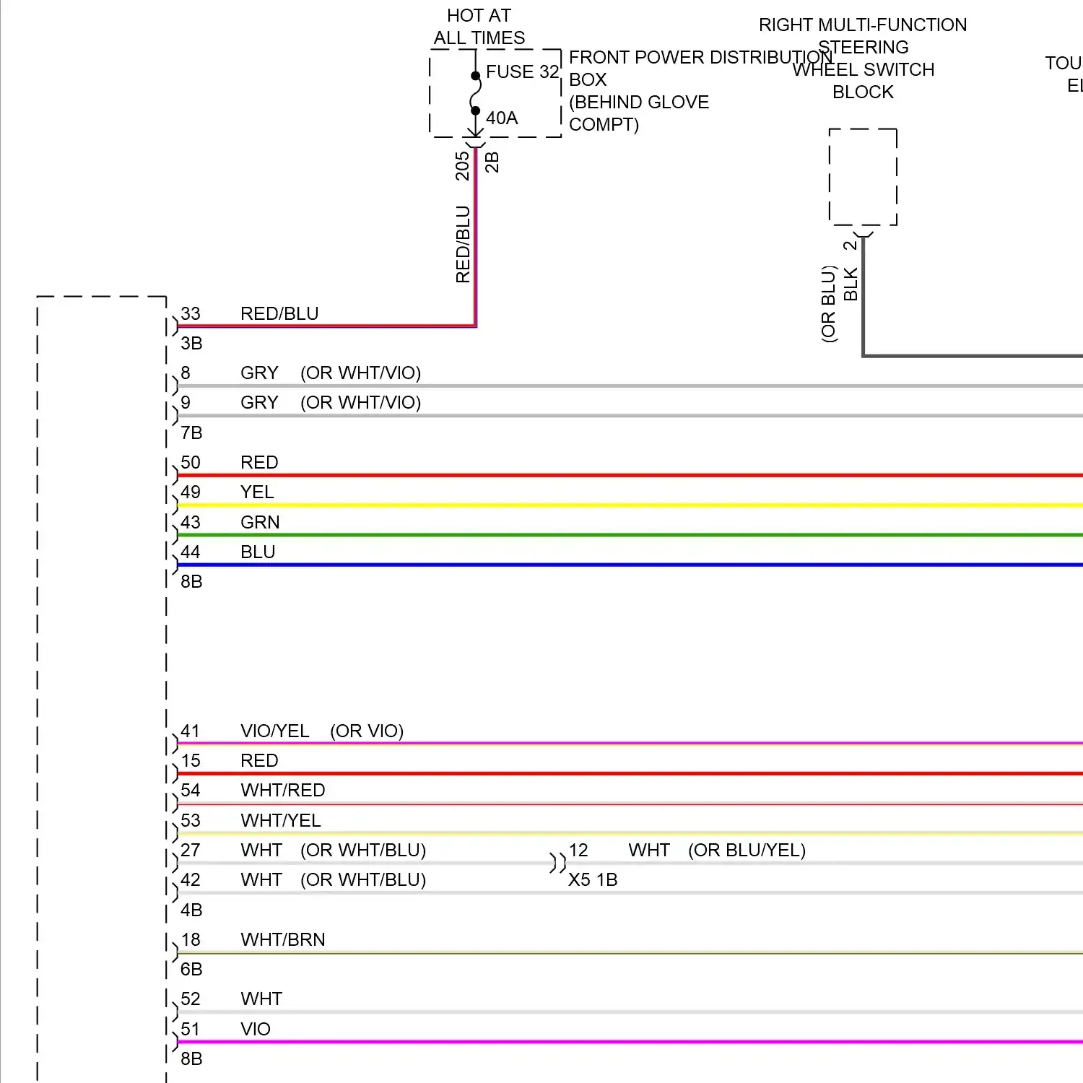Click the Fuse 32 symbol
This screenshot has width=1083, height=1083.
[x=475, y=93]
